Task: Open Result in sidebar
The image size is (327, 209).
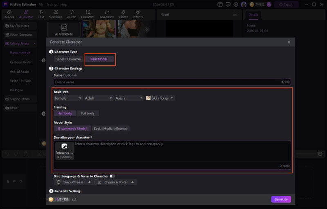Action: pos(20,108)
